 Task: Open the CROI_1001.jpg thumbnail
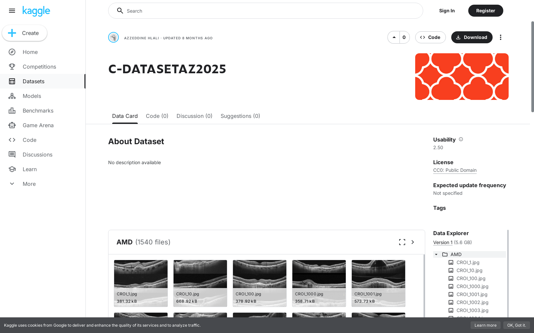tap(378, 283)
